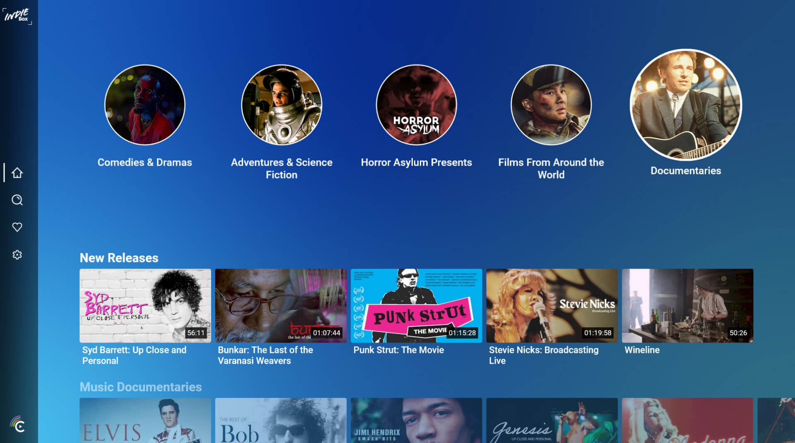Click the Cast rainbow icon in sidebar

[17, 424]
